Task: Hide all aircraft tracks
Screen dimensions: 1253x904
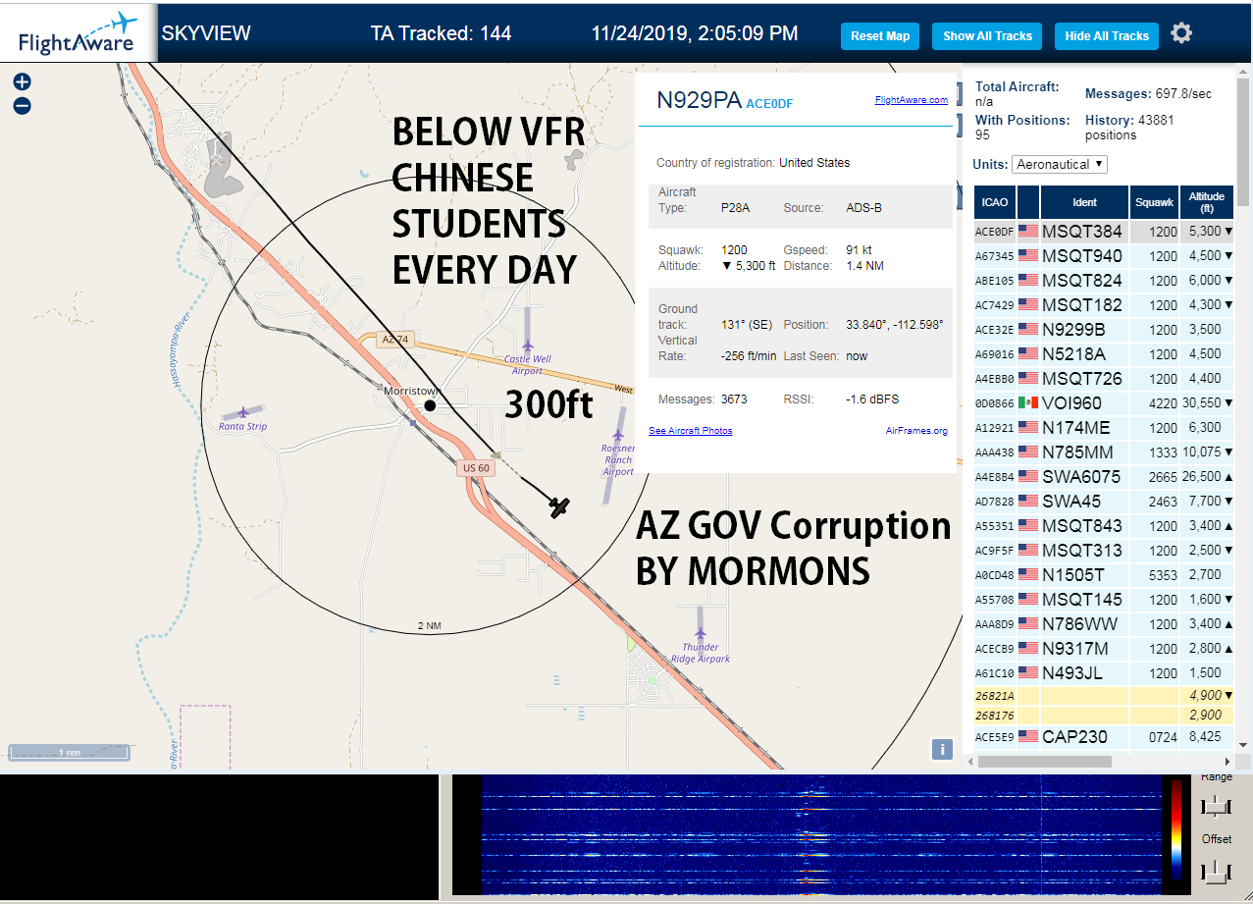Action: [1107, 36]
